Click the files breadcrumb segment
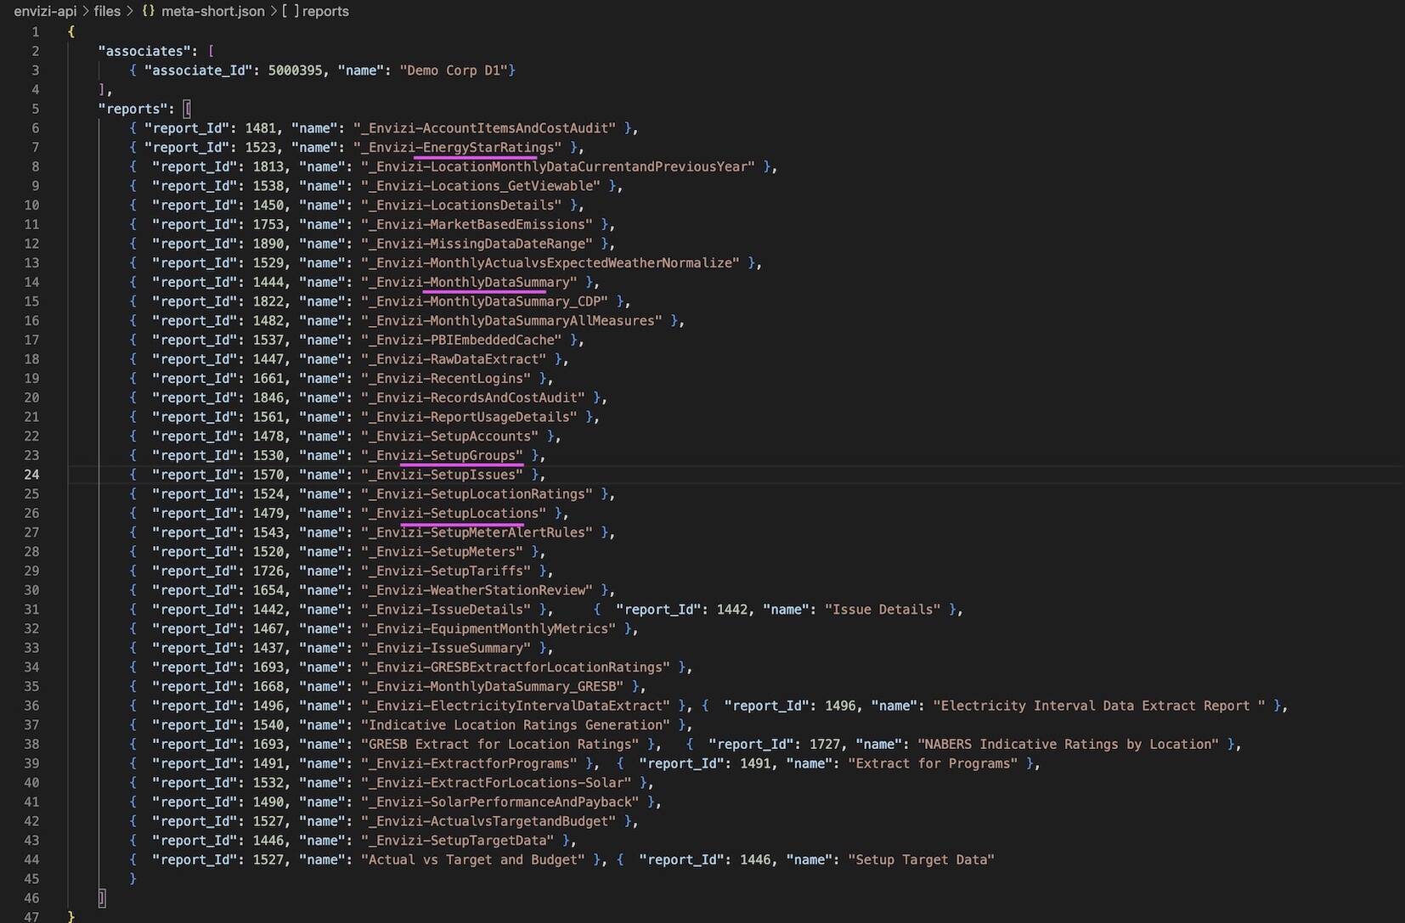Image resolution: width=1405 pixels, height=923 pixels. (x=107, y=11)
